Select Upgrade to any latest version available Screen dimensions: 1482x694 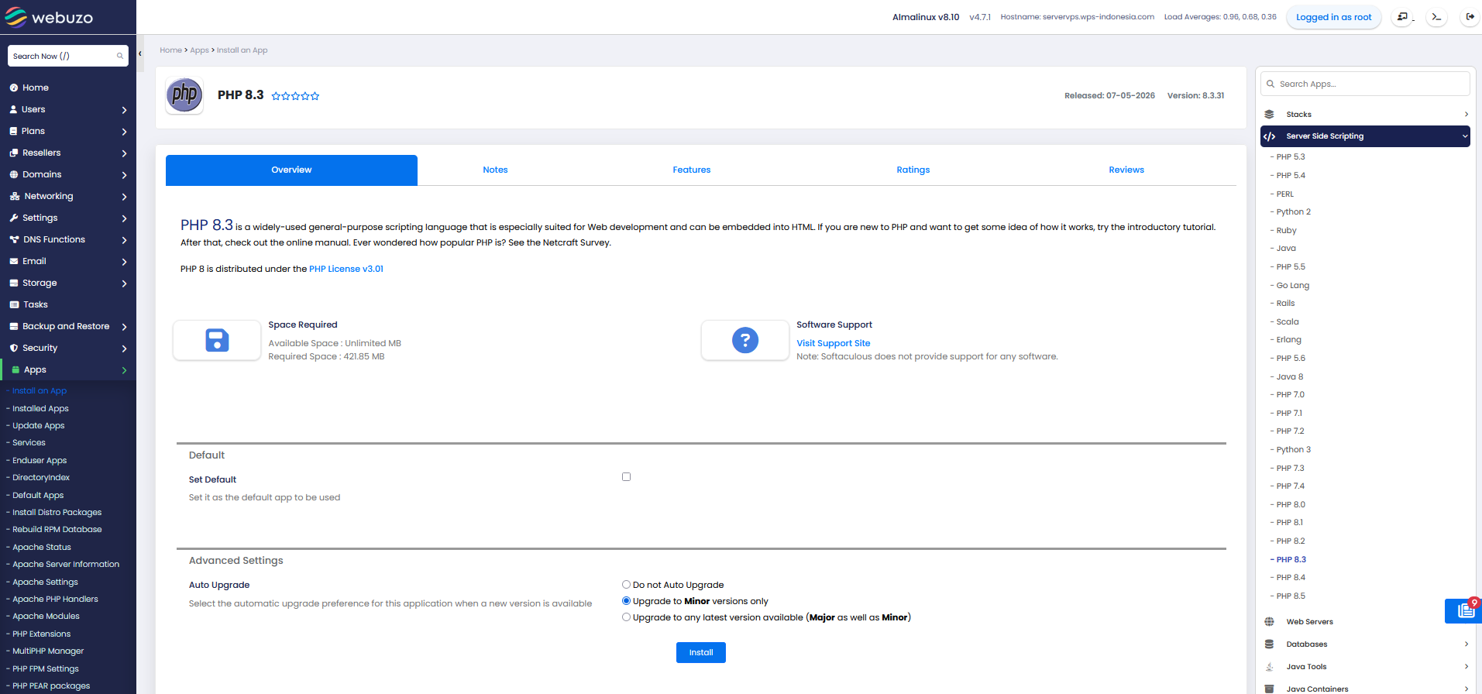click(626, 617)
